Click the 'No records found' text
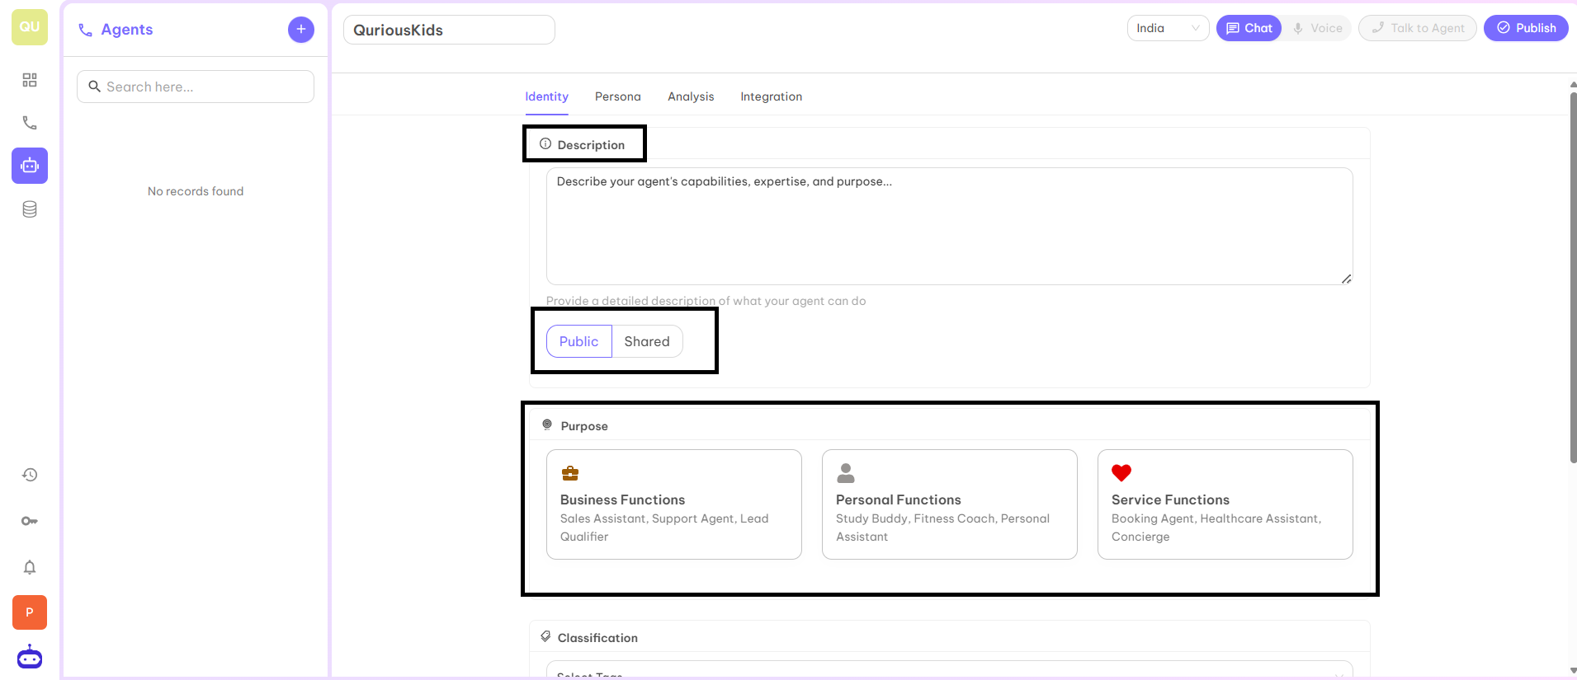 tap(196, 191)
